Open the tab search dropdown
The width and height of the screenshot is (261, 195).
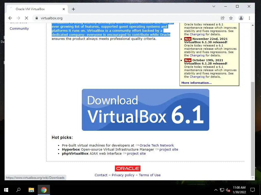[x=214, y=6]
